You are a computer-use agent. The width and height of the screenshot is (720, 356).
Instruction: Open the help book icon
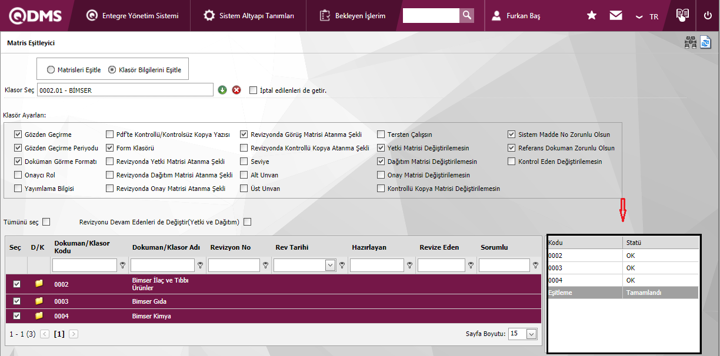[x=682, y=15]
